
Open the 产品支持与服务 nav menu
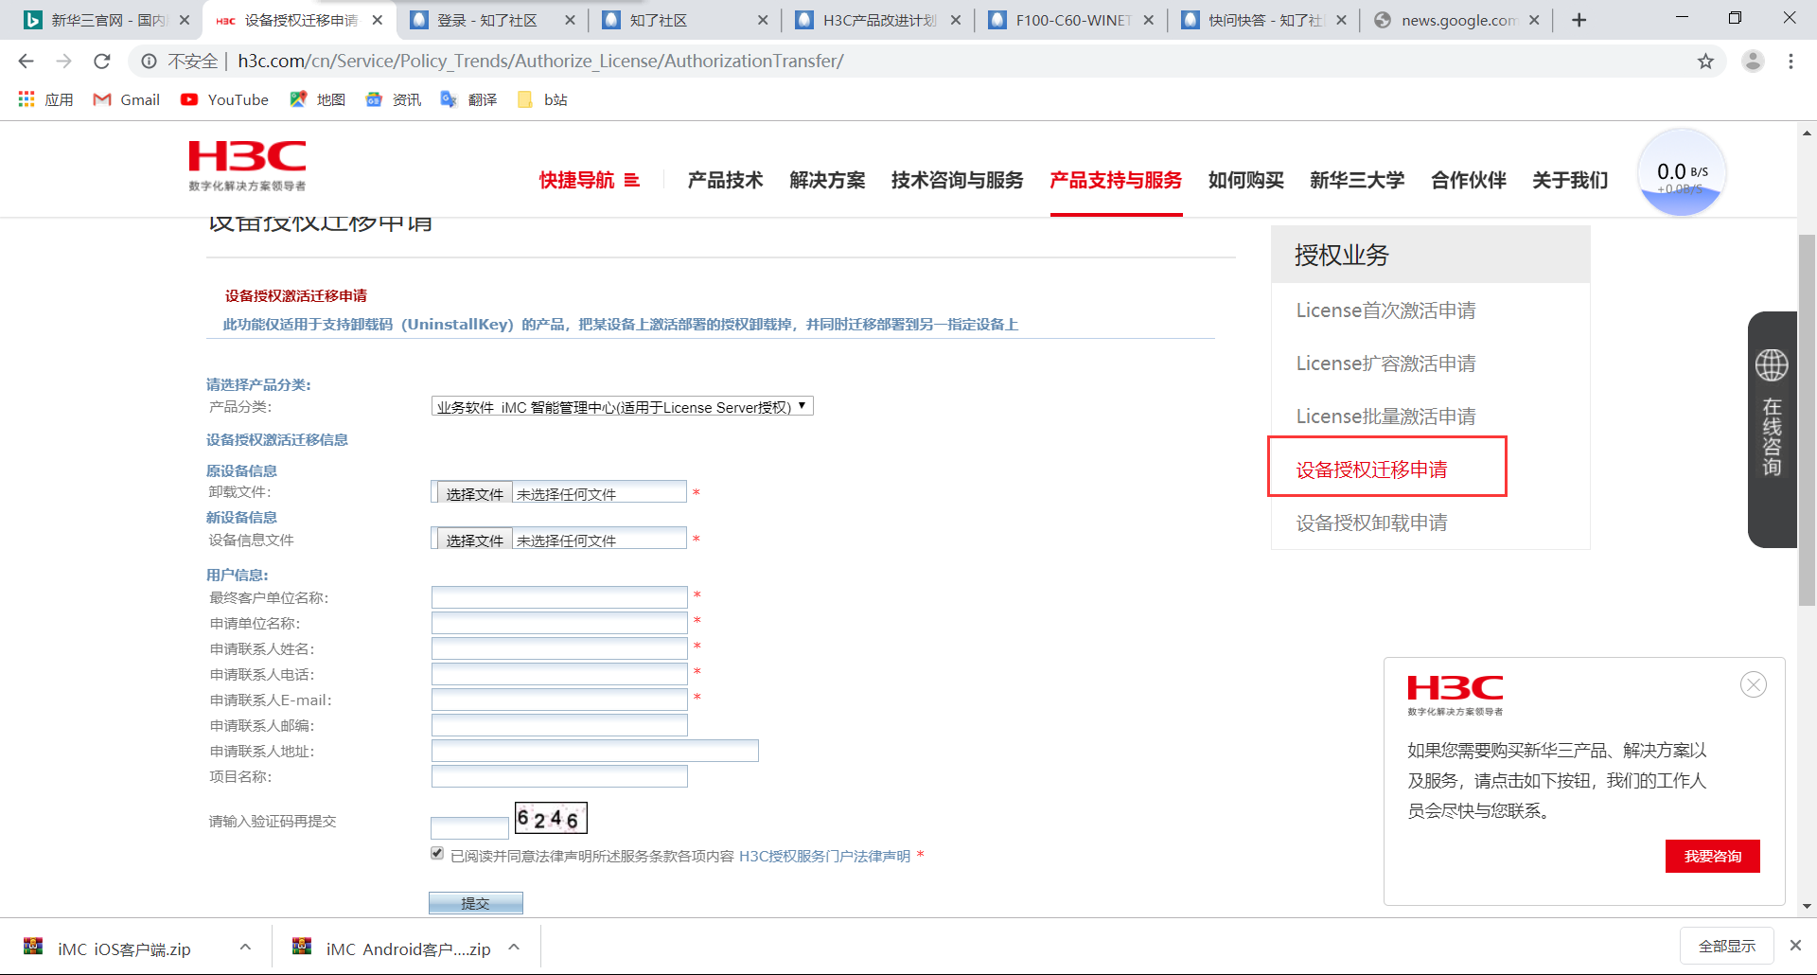point(1116,180)
